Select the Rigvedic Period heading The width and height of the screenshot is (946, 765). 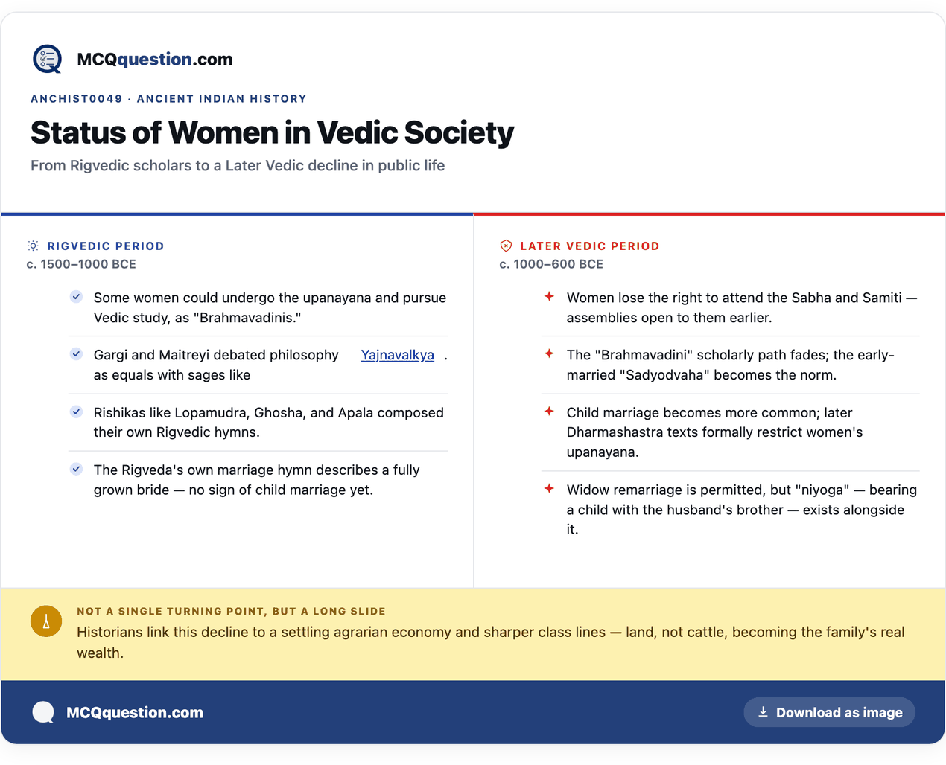[x=106, y=246]
